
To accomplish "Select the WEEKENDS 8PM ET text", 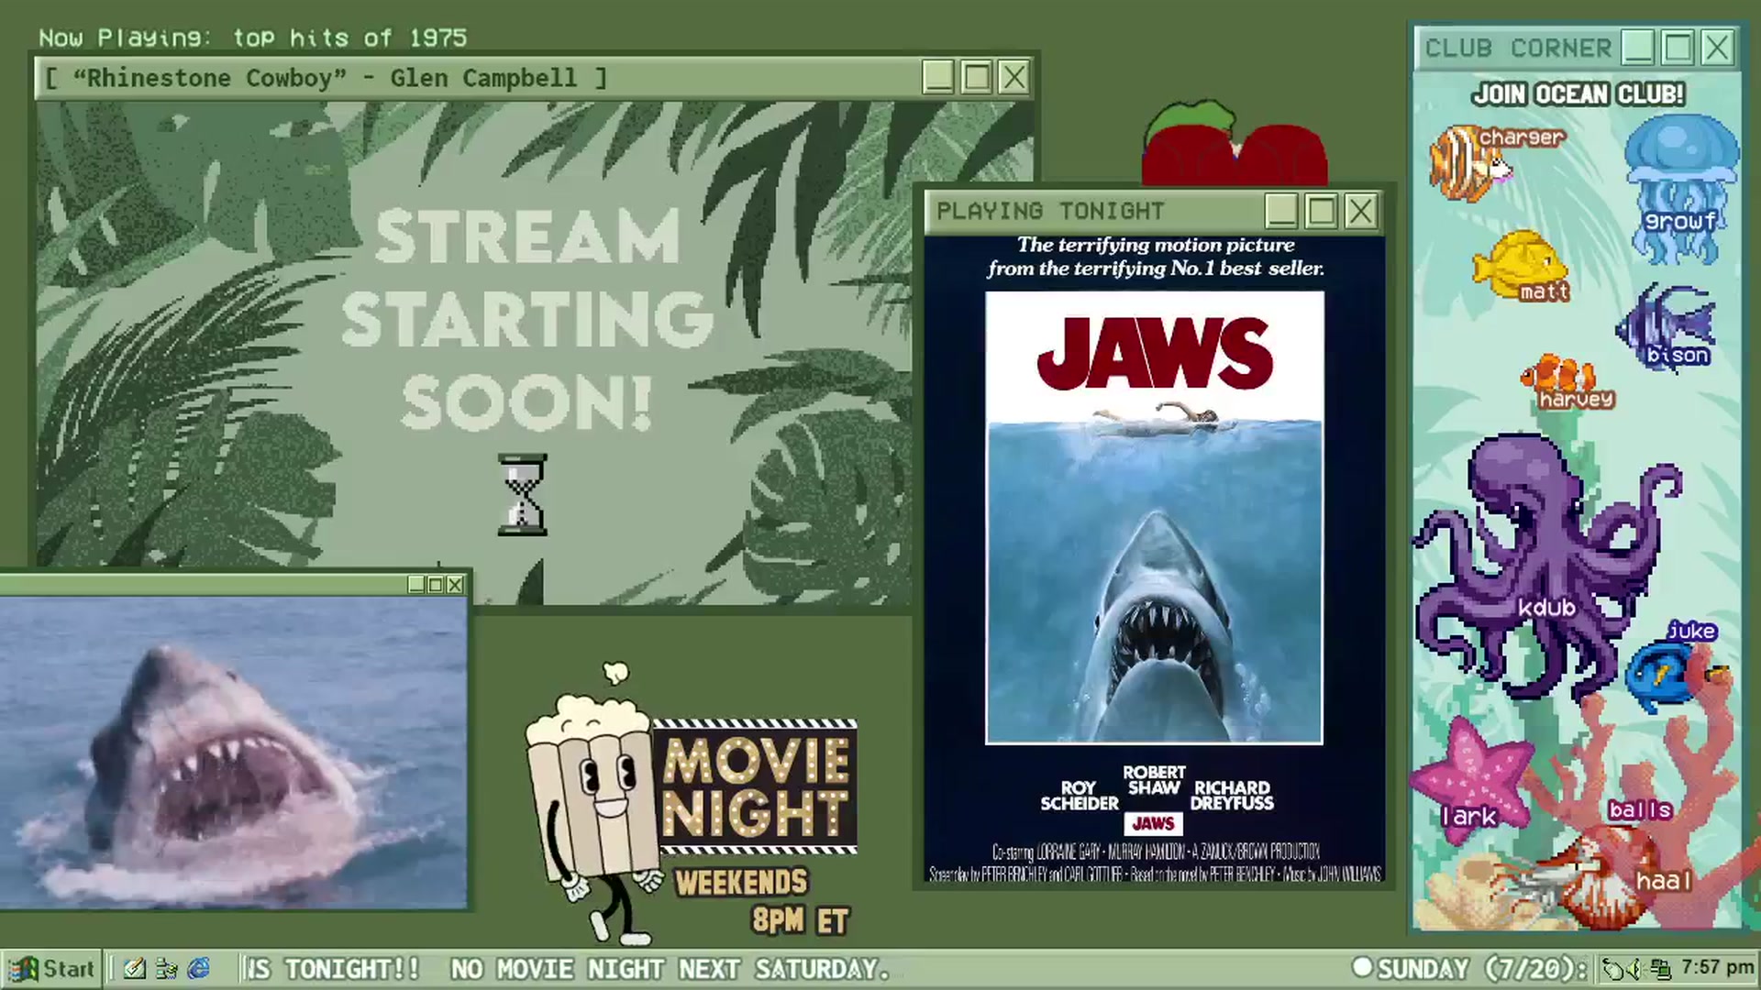I will click(761, 901).
